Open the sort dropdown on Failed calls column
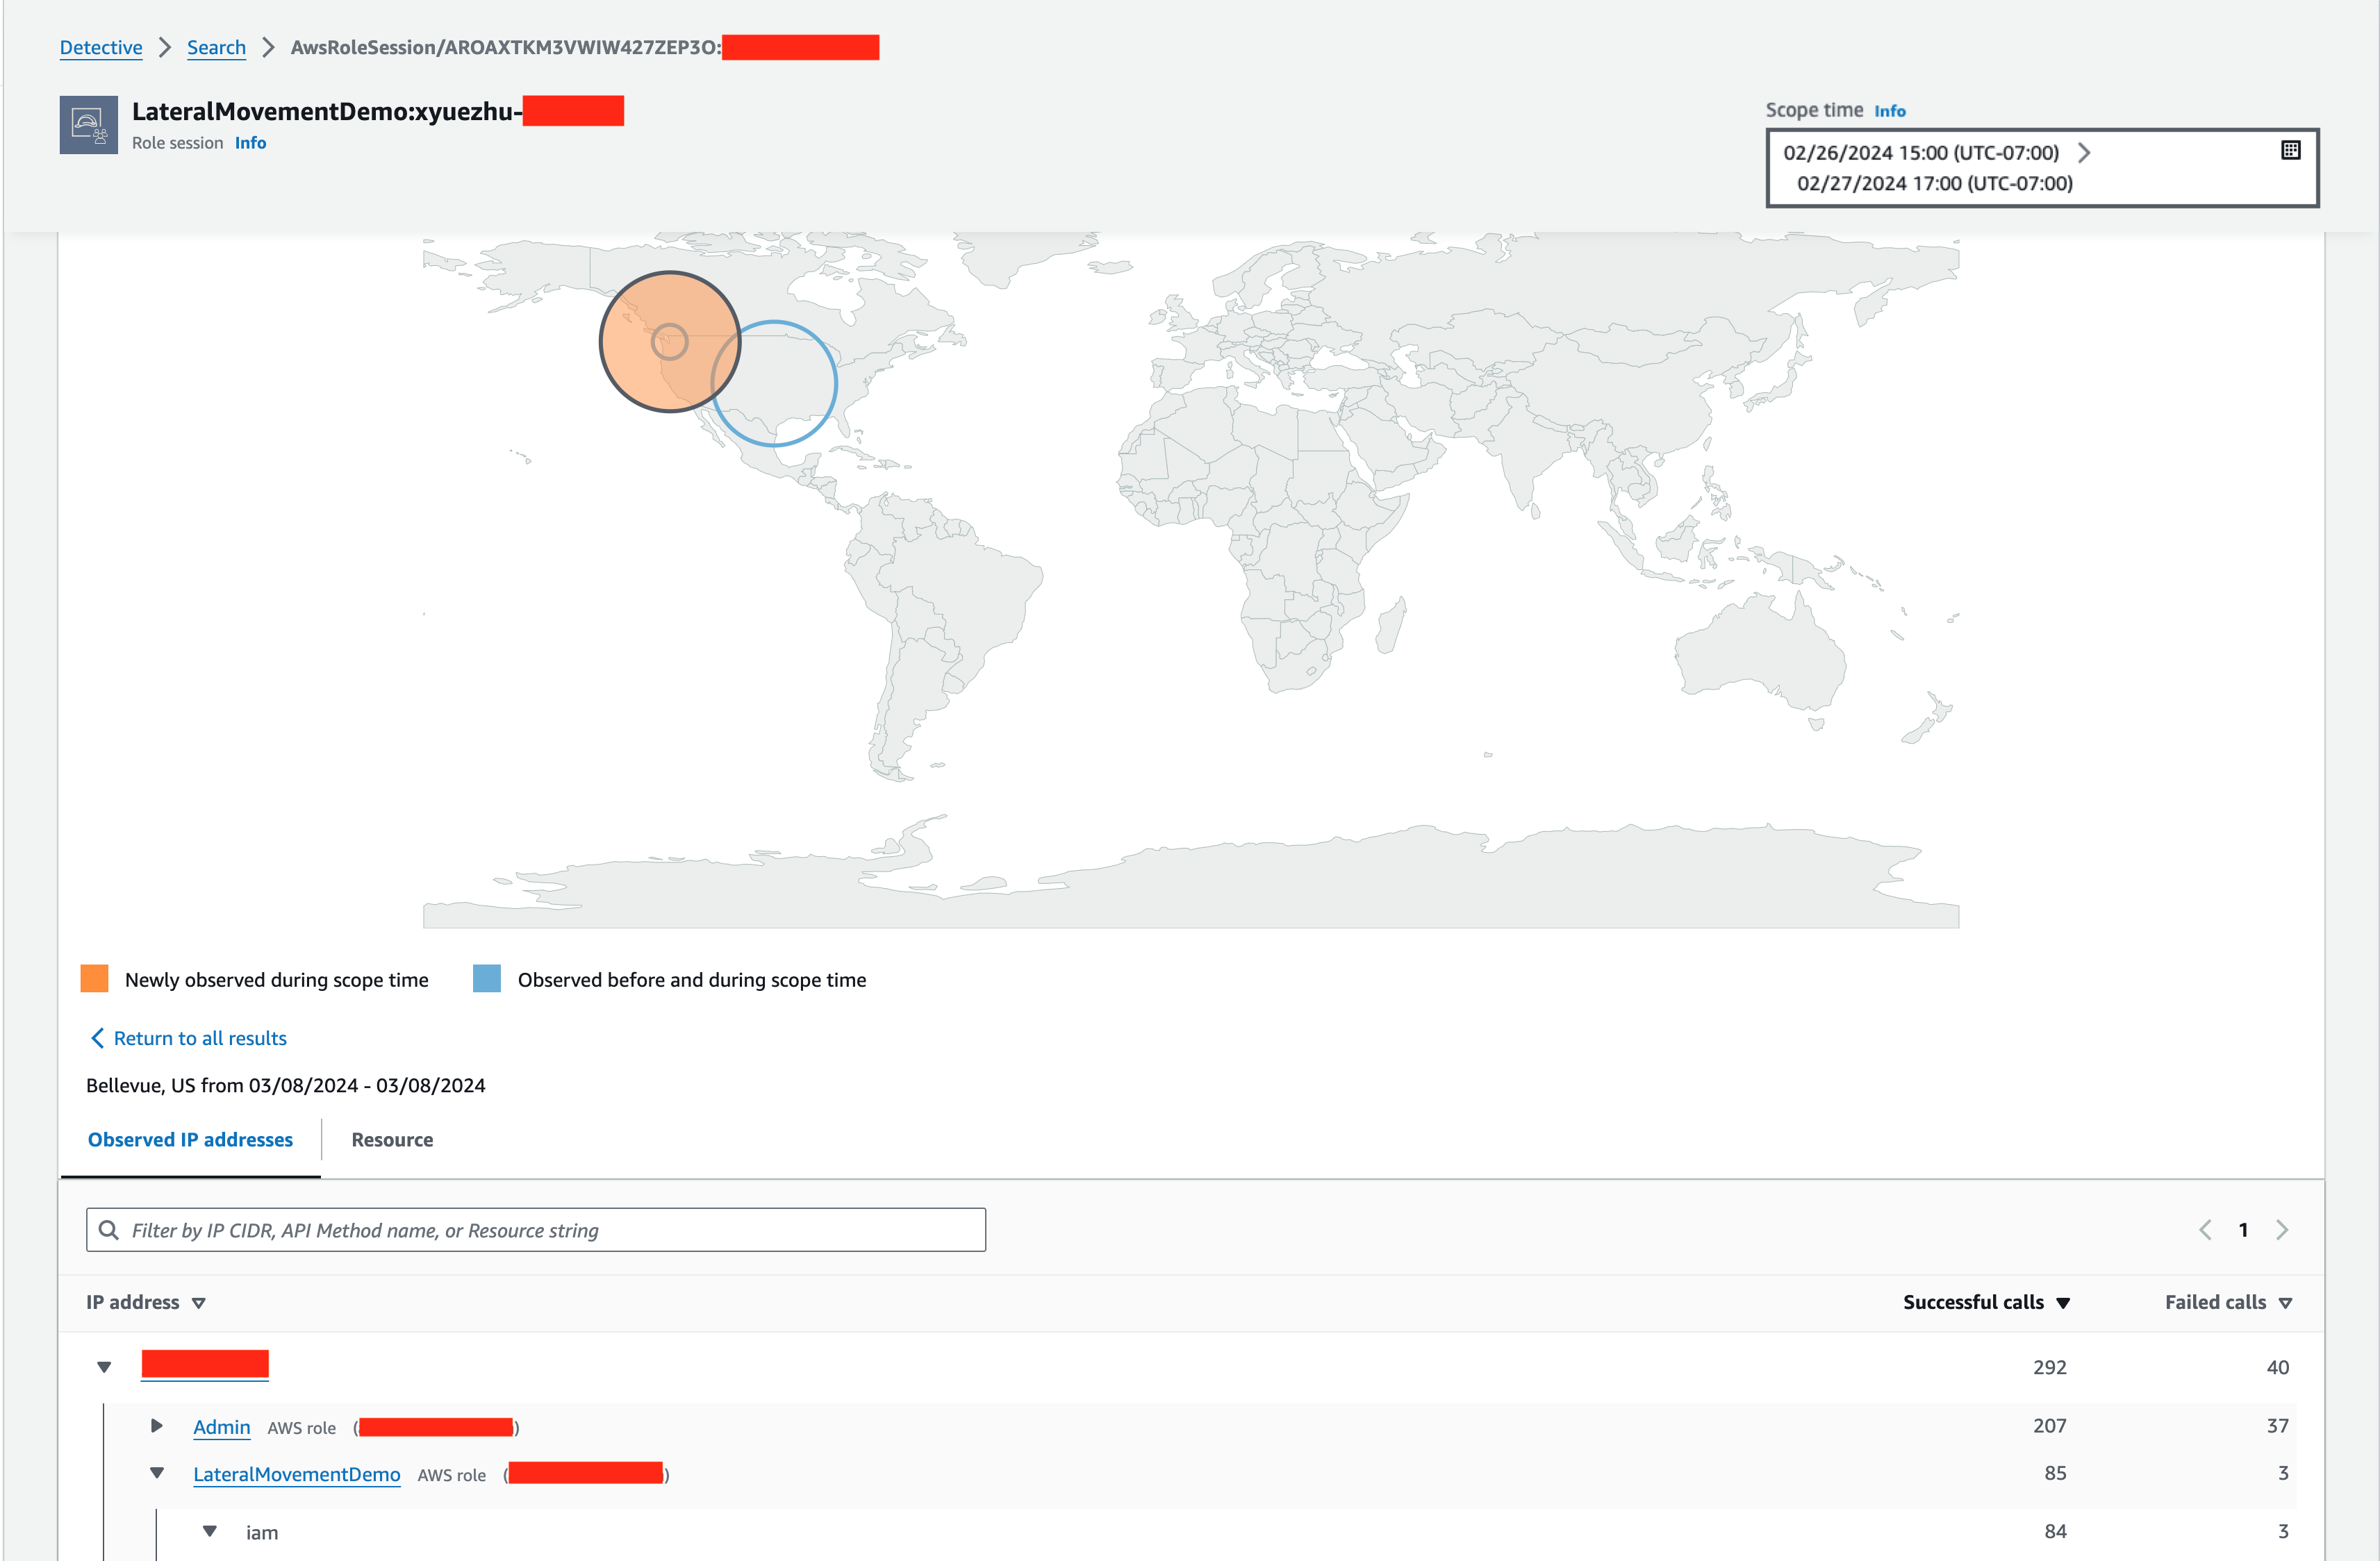The height and width of the screenshot is (1561, 2380). coord(2285,1302)
